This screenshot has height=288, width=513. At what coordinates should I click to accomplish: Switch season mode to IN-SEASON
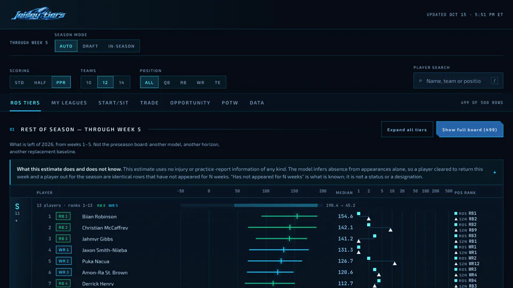pyautogui.click(x=121, y=46)
